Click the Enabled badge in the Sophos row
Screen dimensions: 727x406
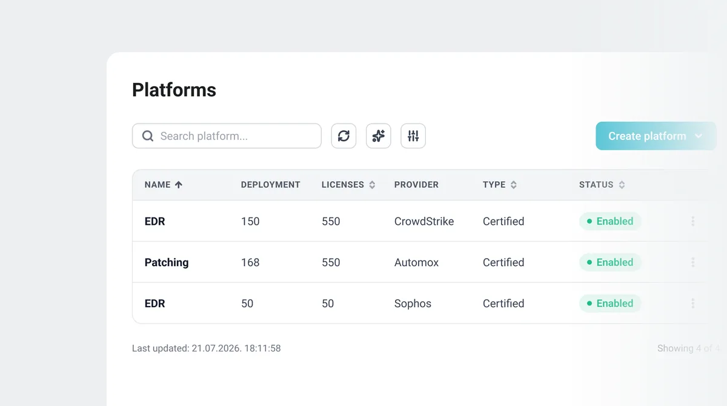pyautogui.click(x=610, y=304)
